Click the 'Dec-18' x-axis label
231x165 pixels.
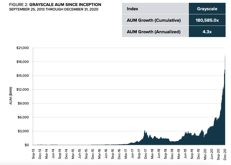click(x=172, y=154)
